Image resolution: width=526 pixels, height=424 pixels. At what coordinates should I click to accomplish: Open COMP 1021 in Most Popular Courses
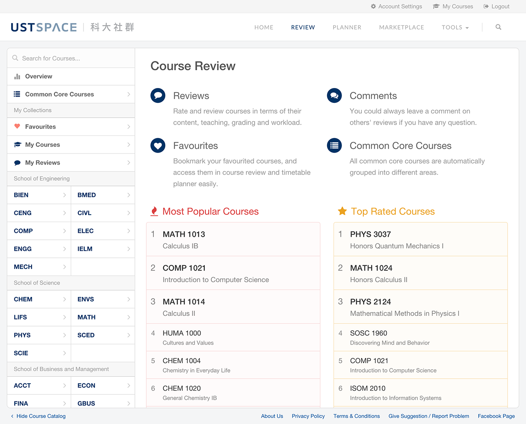233,273
